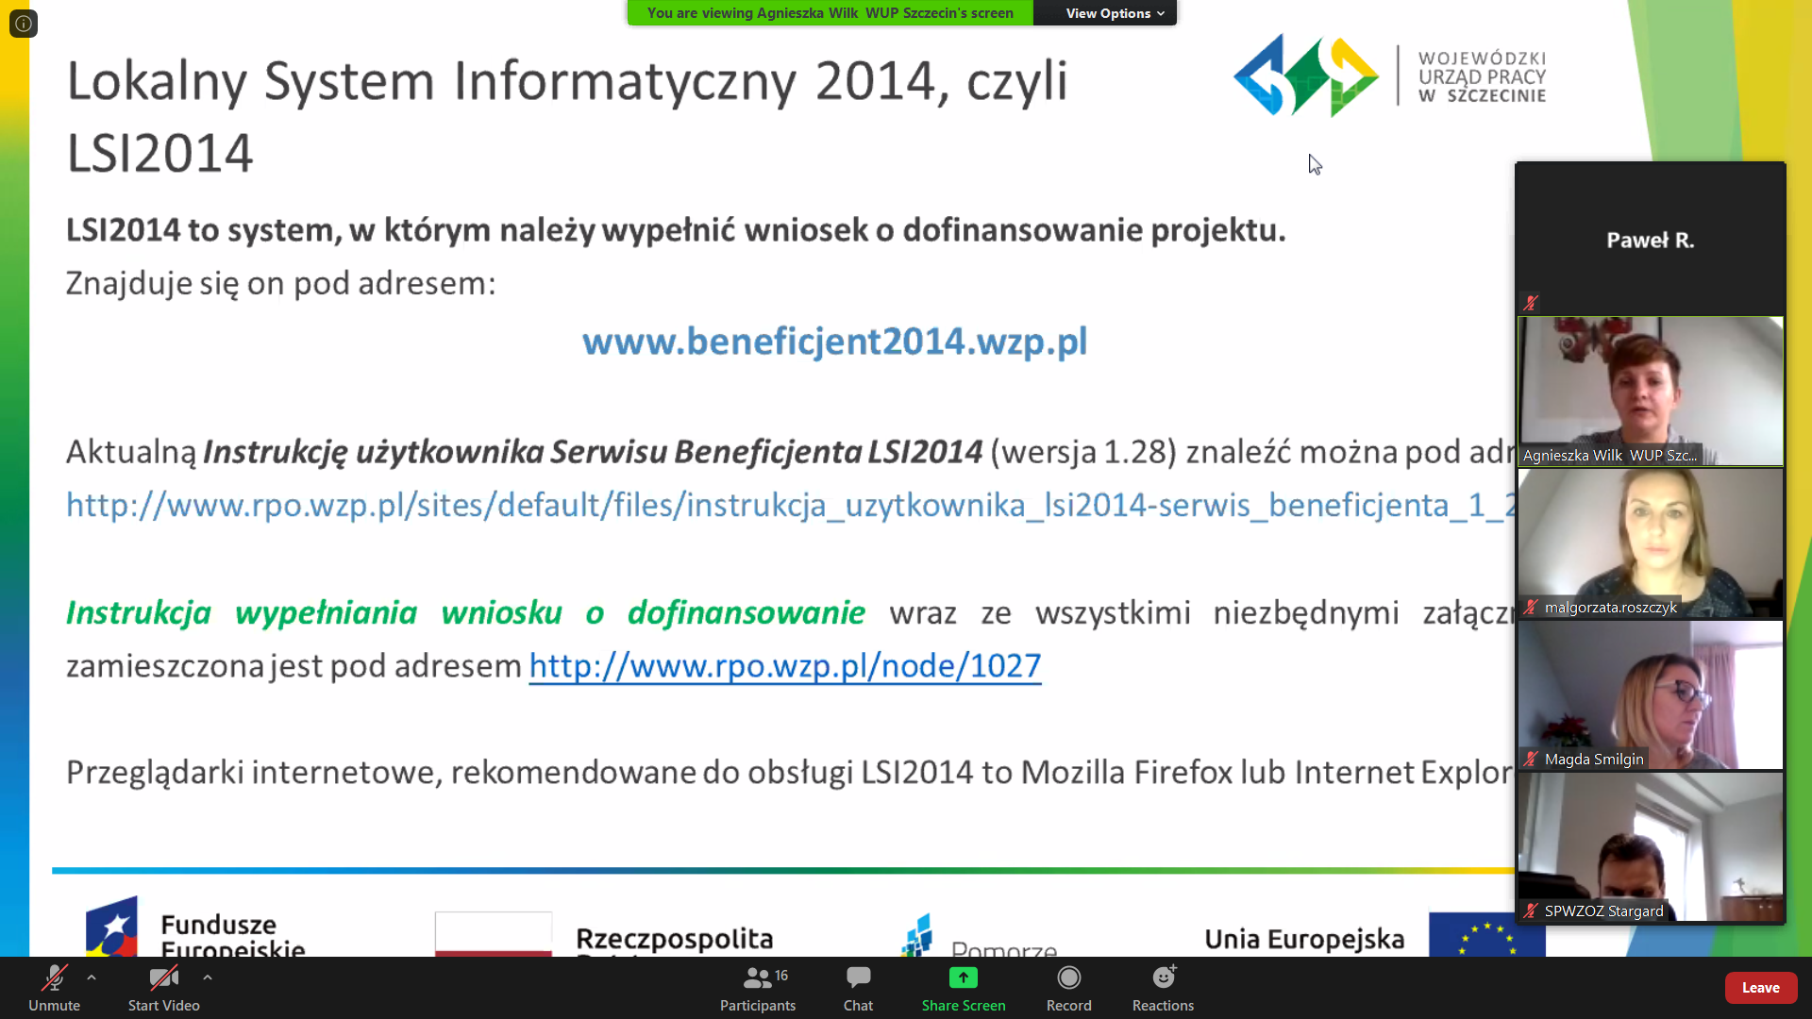Screen dimensions: 1812x1019
Task: Click the red Leave button
Action: point(1760,988)
